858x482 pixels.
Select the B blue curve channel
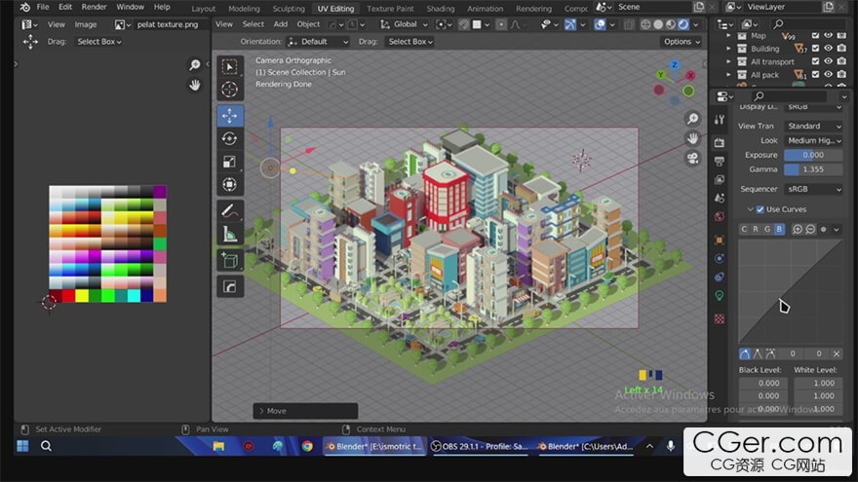pos(778,229)
